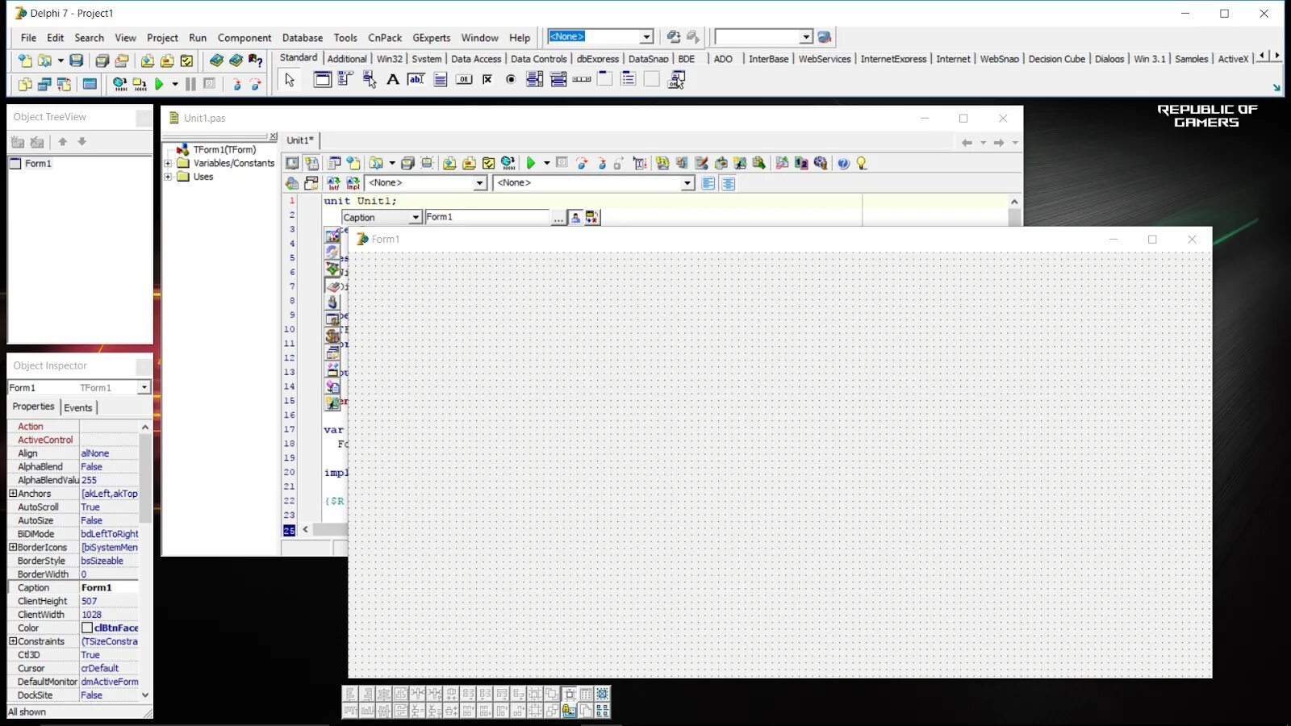1291x726 pixels.
Task: Open the Component menu
Action: pyautogui.click(x=244, y=38)
